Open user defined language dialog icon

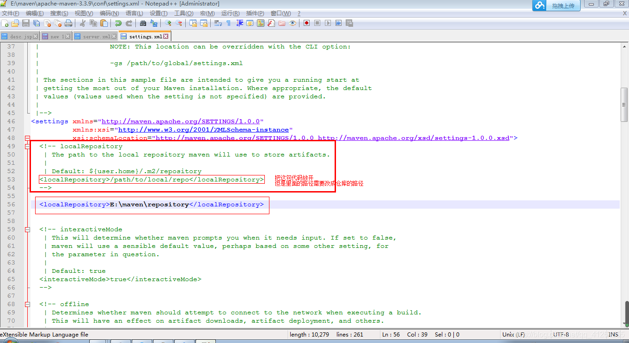tap(250, 23)
